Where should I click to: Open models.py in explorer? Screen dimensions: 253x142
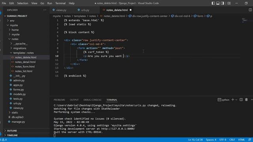point(26,94)
